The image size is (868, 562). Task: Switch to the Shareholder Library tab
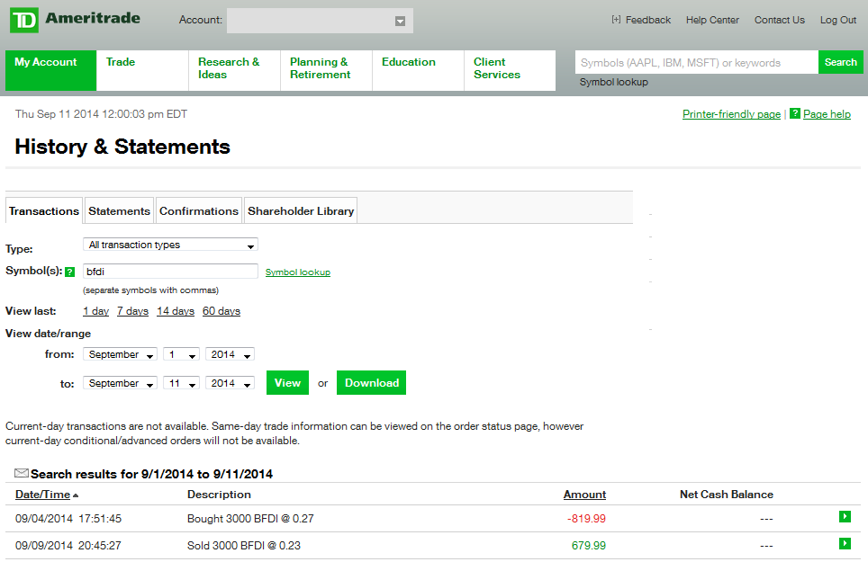point(301,211)
